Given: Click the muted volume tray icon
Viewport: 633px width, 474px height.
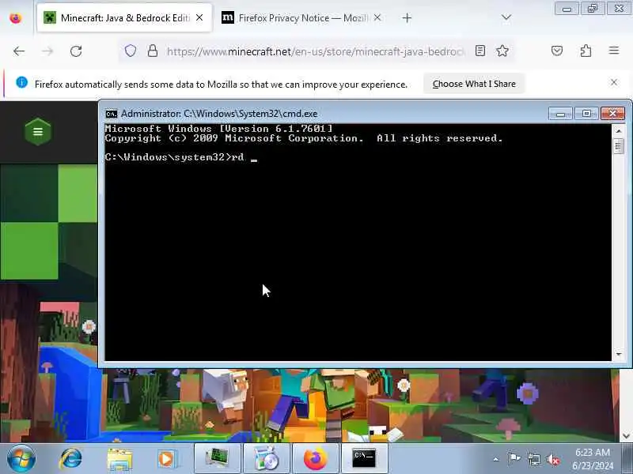Looking at the screenshot, I should pyautogui.click(x=553, y=459).
